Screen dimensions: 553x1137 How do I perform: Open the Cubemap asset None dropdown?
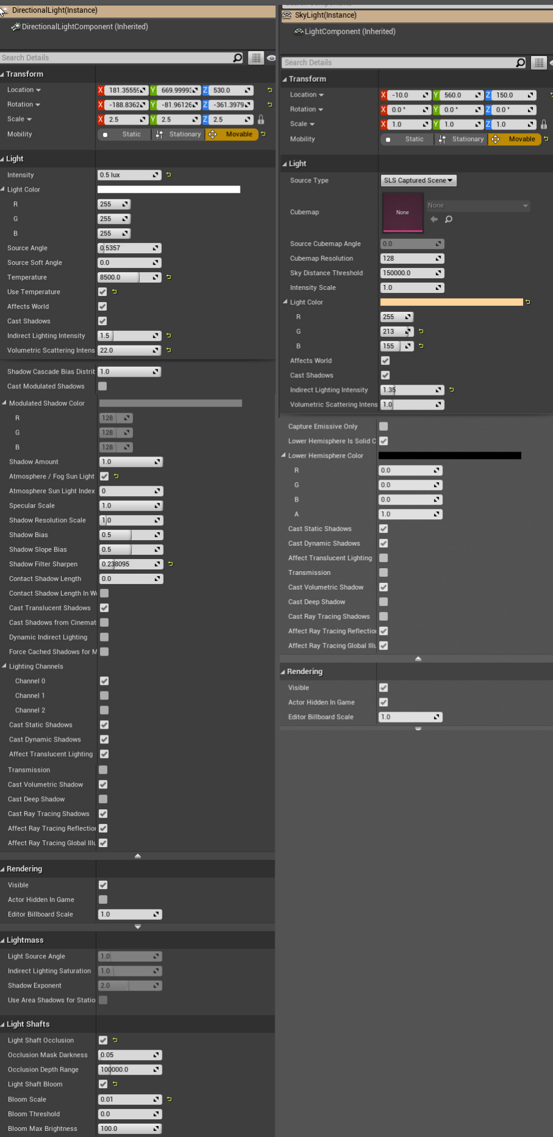click(477, 206)
